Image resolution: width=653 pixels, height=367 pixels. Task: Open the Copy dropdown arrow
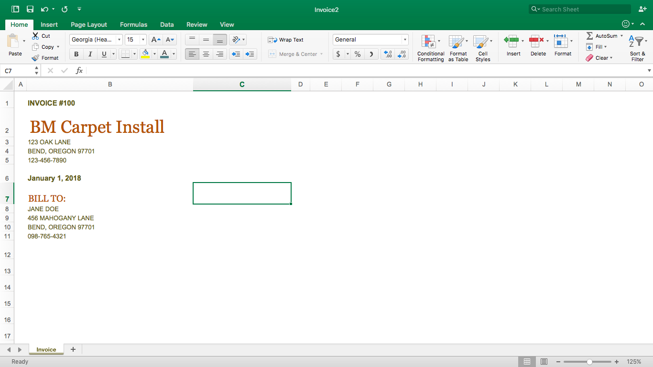coord(58,47)
